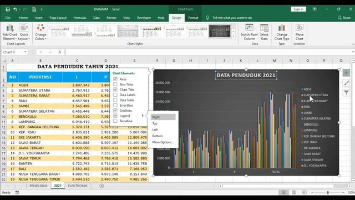Click Select All corner triangle

pos(4,61)
